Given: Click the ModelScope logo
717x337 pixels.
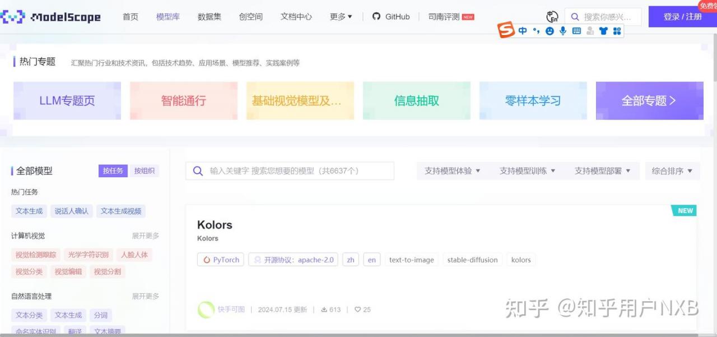Looking at the screenshot, I should coord(50,17).
